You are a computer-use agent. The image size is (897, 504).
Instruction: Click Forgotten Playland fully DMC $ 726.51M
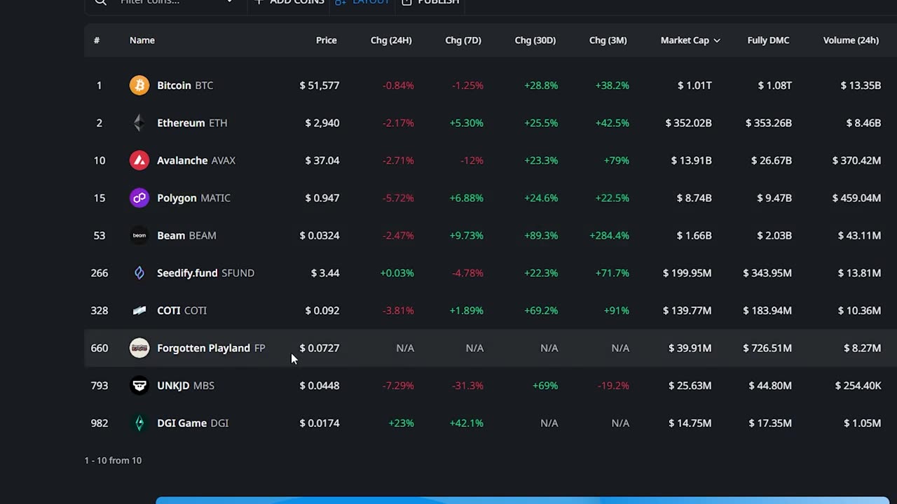pos(767,348)
